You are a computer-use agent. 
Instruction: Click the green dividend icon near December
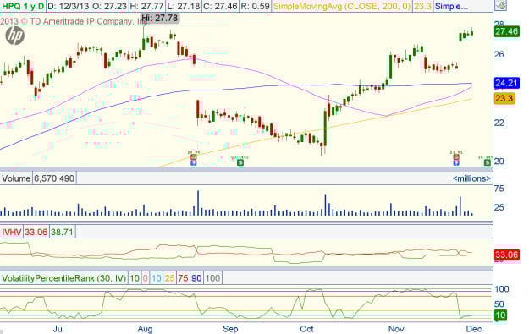coord(488,163)
